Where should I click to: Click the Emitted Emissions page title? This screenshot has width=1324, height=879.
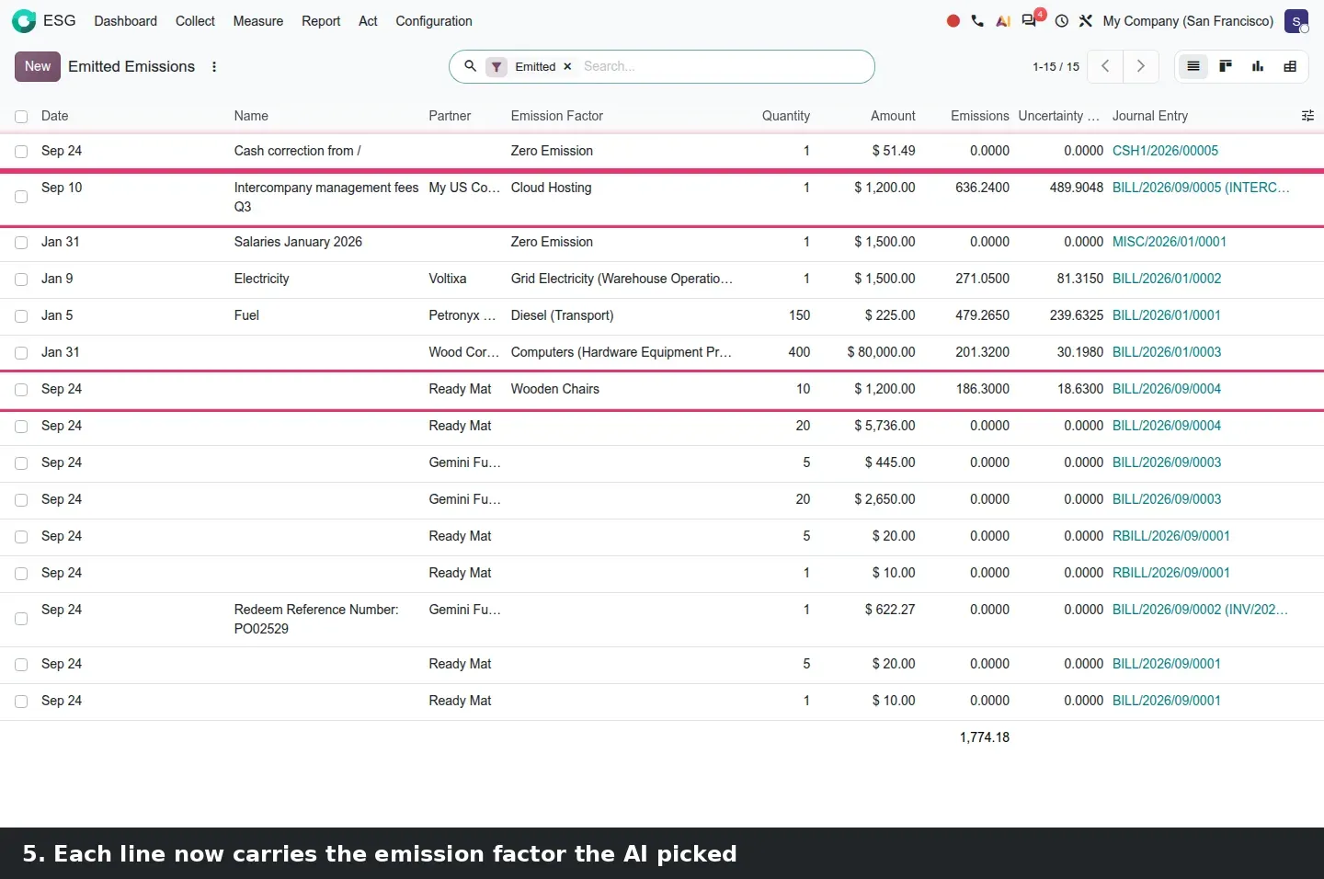pos(131,66)
